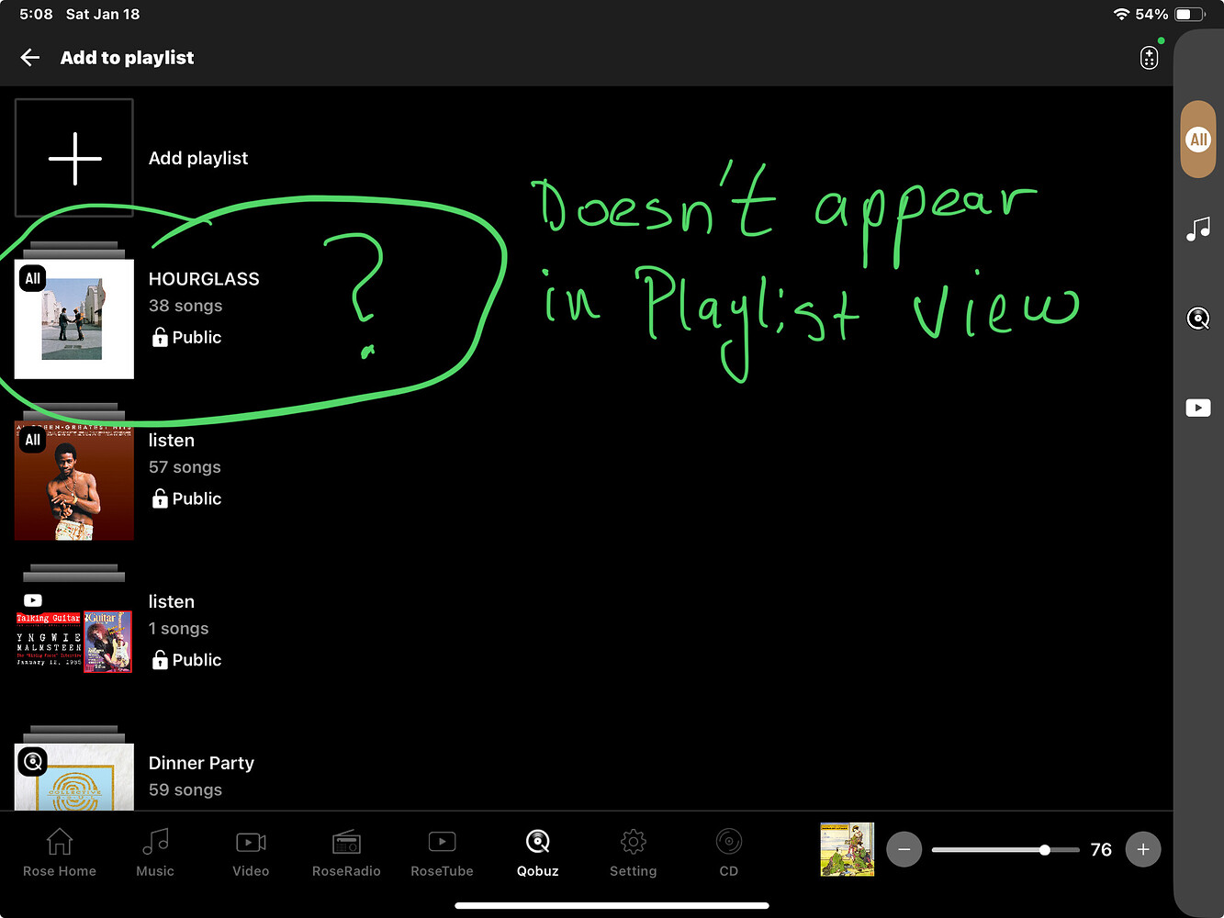
Task: Open the listen playlist with 57 songs cover
Action: point(74,480)
